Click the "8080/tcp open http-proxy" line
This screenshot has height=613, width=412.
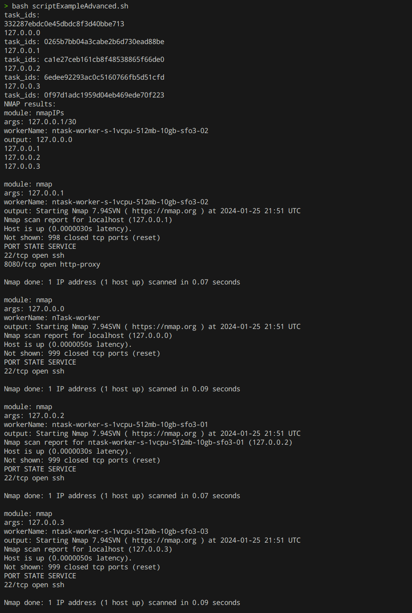point(52,264)
